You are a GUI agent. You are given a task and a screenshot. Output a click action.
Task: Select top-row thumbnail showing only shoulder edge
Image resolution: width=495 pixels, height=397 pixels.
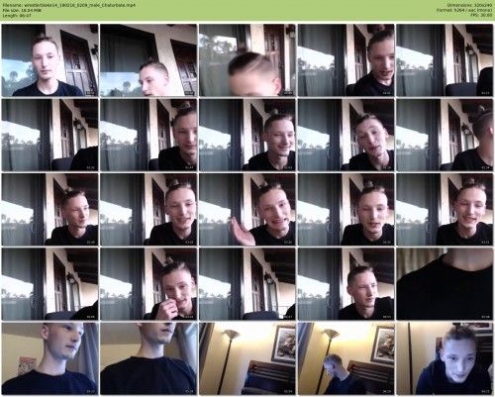445,60
